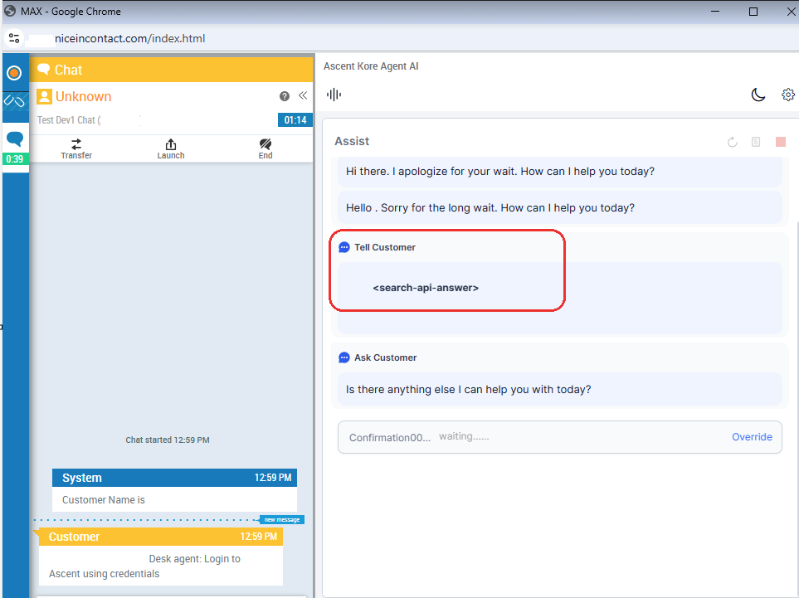
Task: Click the speech bubble icon in Chat header
Action: (x=43, y=70)
